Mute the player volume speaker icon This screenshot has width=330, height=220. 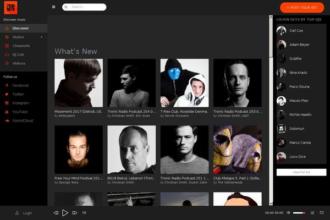pyautogui.click(x=289, y=213)
